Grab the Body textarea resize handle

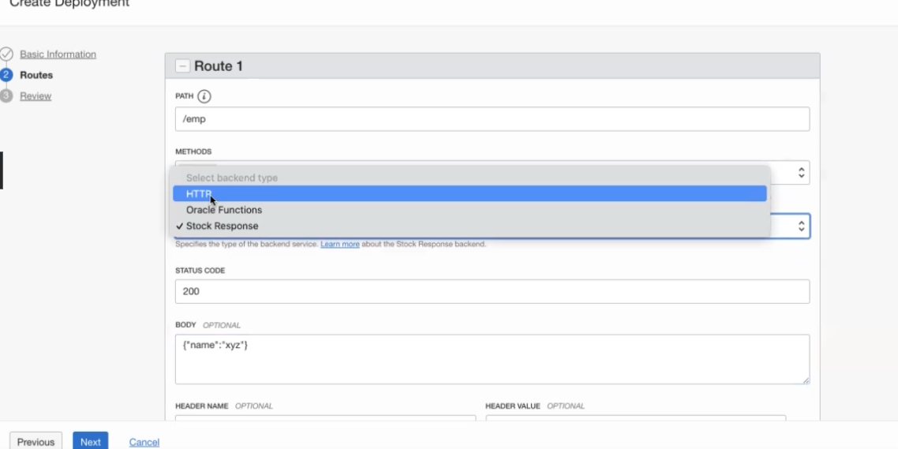[805, 380]
